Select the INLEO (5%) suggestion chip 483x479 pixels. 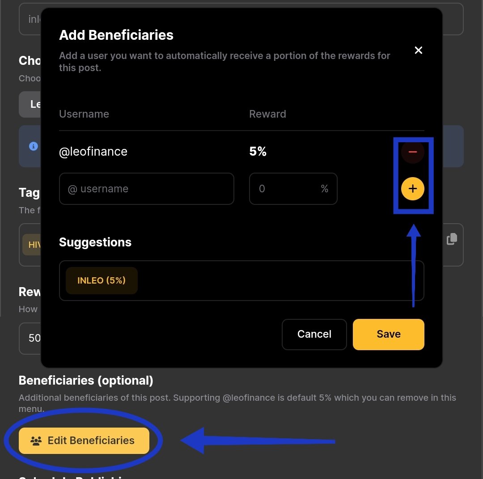(102, 280)
